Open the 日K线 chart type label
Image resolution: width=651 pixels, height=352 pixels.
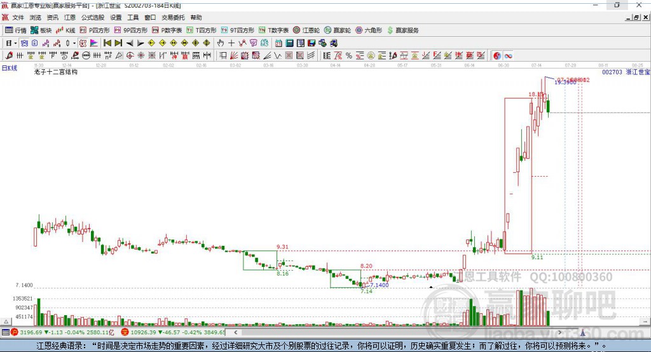tap(10, 67)
